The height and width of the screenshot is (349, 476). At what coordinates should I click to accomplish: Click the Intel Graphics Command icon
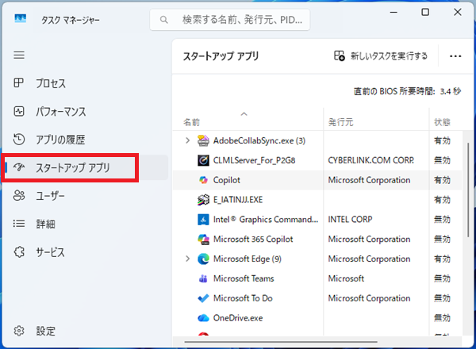coord(203,219)
